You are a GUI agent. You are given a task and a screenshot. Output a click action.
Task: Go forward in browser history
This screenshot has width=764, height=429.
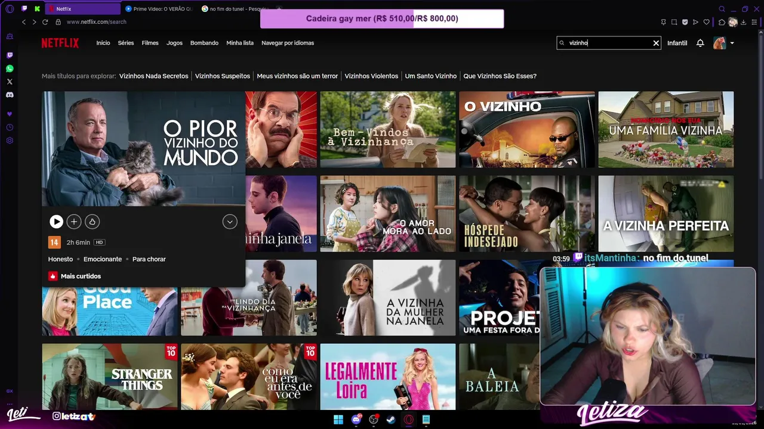coord(34,22)
